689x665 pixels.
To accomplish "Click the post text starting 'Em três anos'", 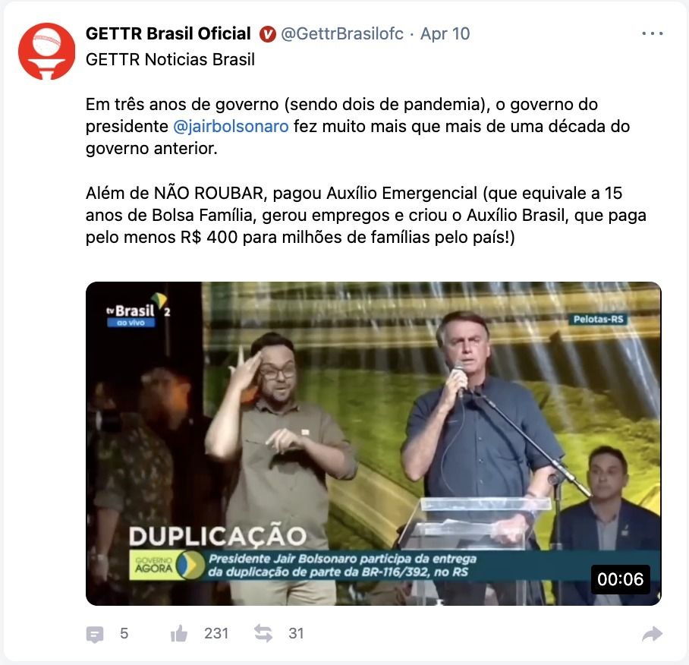I will coord(357,126).
